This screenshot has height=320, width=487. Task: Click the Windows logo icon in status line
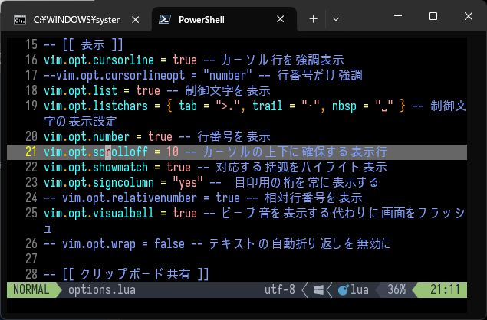[318, 290]
